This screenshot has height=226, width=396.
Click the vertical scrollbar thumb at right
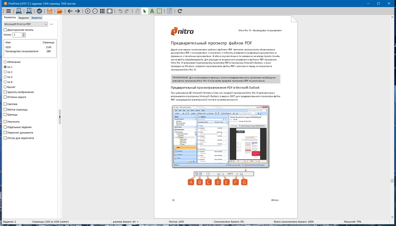(392, 181)
